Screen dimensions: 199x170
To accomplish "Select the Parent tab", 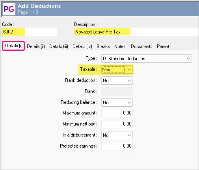I will point(163,46).
